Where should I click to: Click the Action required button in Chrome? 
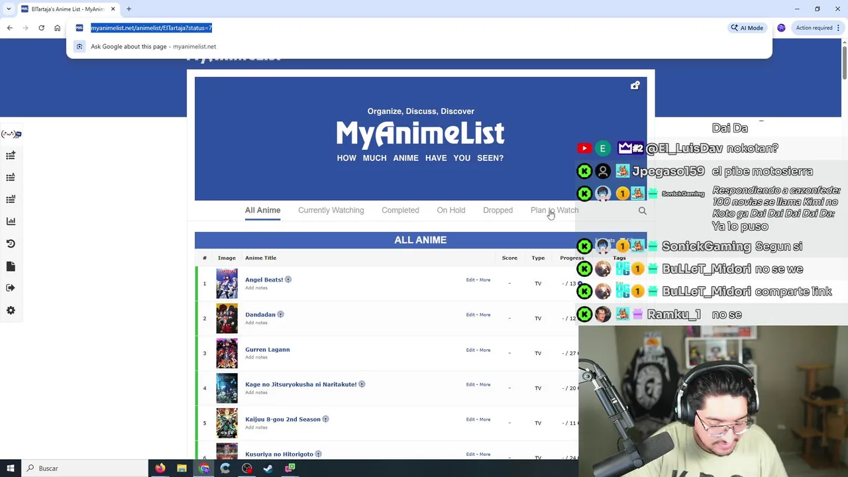(818, 28)
